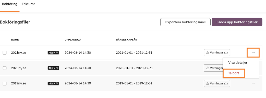
Task: Click the file name 2020ny.se
Action: (x=18, y=68)
